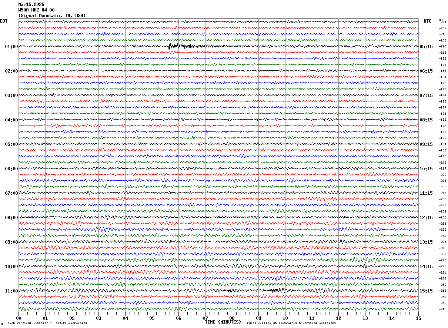This screenshot has height=328, width=448.
Task: Click the 11:00 EDT row label
Action: pyautogui.click(x=11, y=291)
